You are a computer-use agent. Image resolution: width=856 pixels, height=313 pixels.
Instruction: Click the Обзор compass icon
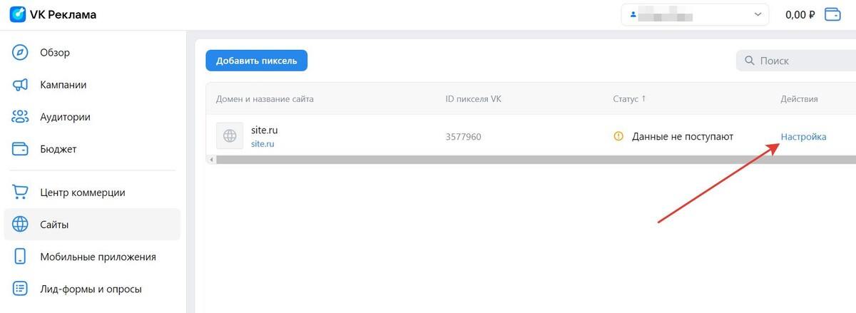21,53
